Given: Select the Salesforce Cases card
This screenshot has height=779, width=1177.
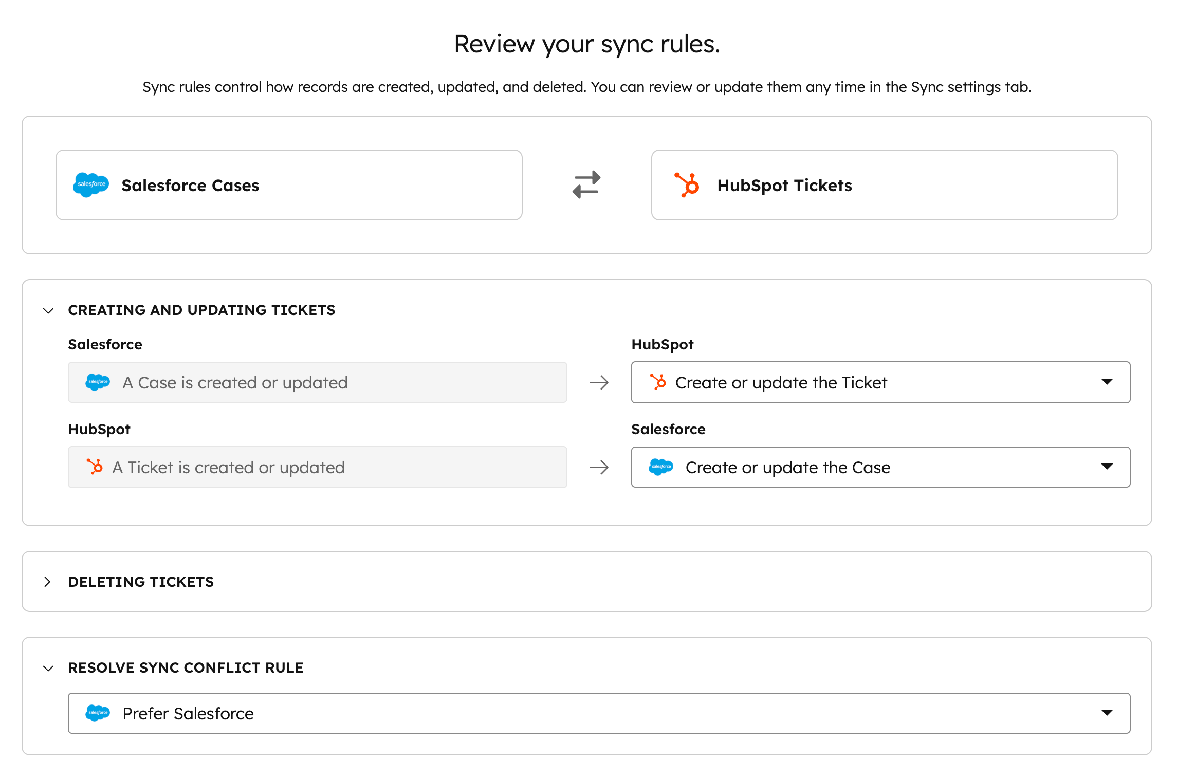Looking at the screenshot, I should (288, 185).
